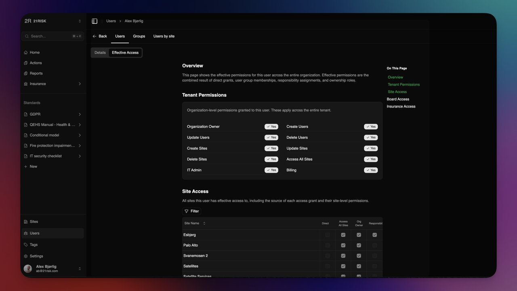The image size is (517, 291).
Task: Expand the GDPR standard in the sidebar
Action: [x=80, y=114]
